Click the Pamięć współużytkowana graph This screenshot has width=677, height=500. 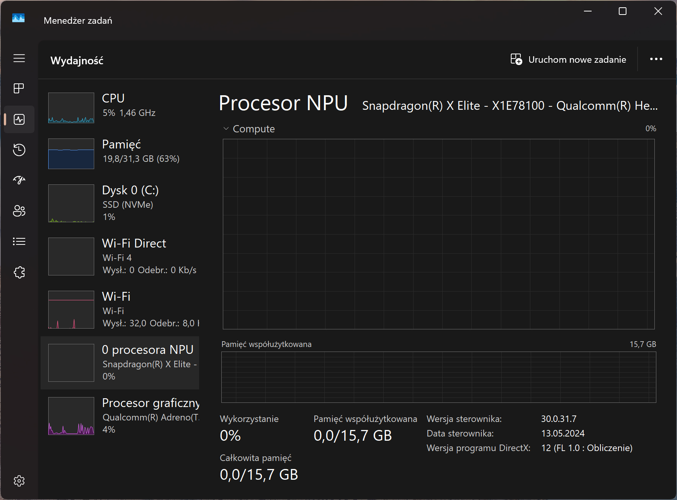(x=439, y=377)
